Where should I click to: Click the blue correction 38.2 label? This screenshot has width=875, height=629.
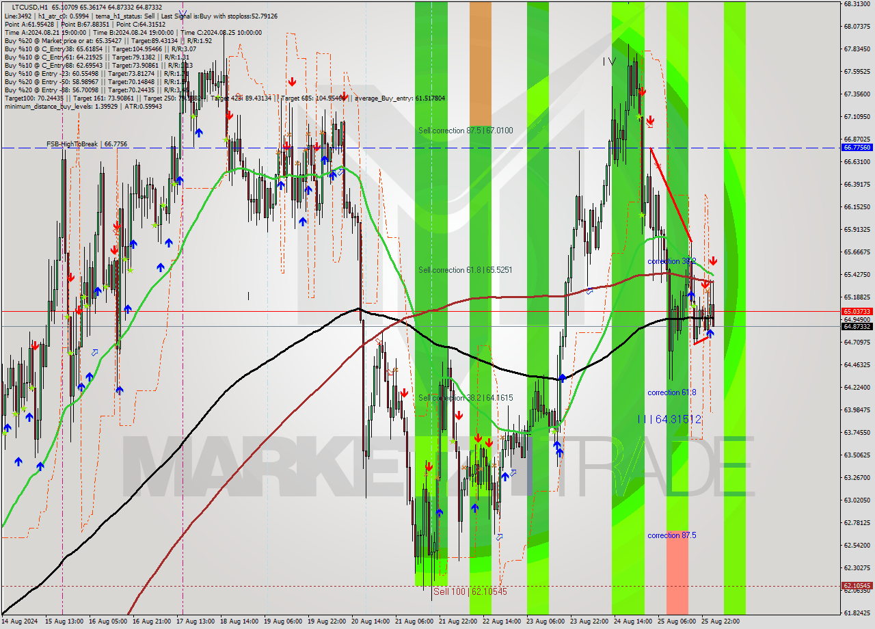tap(672, 261)
